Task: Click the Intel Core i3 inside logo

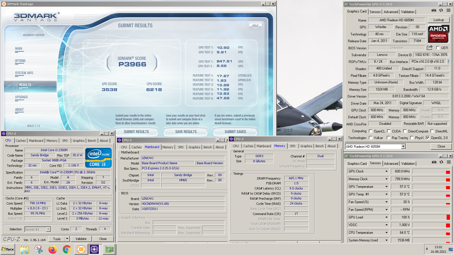Action: pyautogui.click(x=98, y=158)
